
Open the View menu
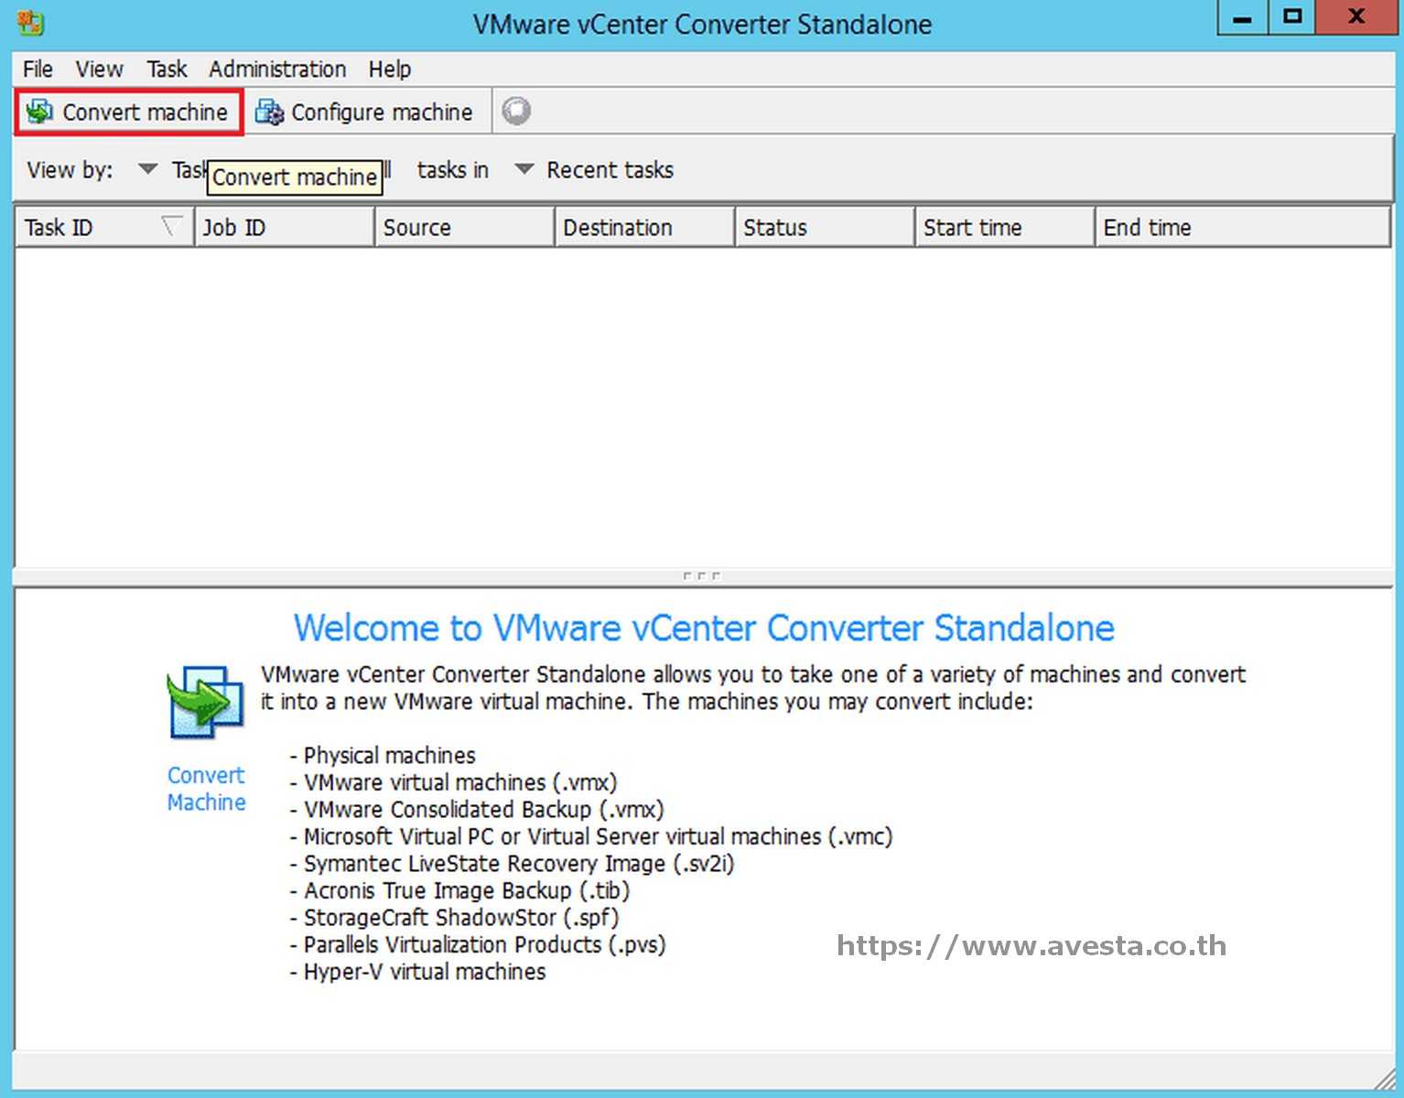coord(98,69)
